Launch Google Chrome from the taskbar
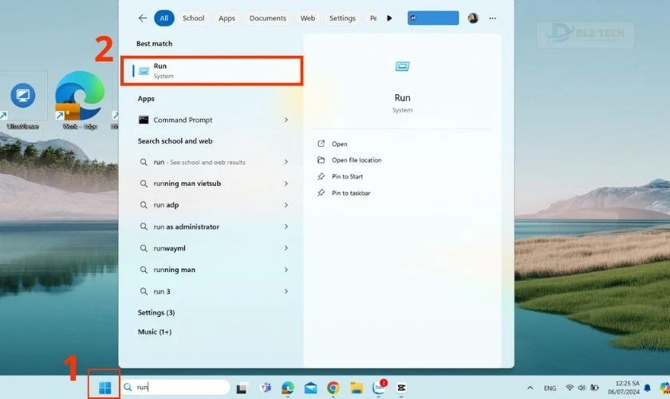The width and height of the screenshot is (670, 399). (333, 388)
